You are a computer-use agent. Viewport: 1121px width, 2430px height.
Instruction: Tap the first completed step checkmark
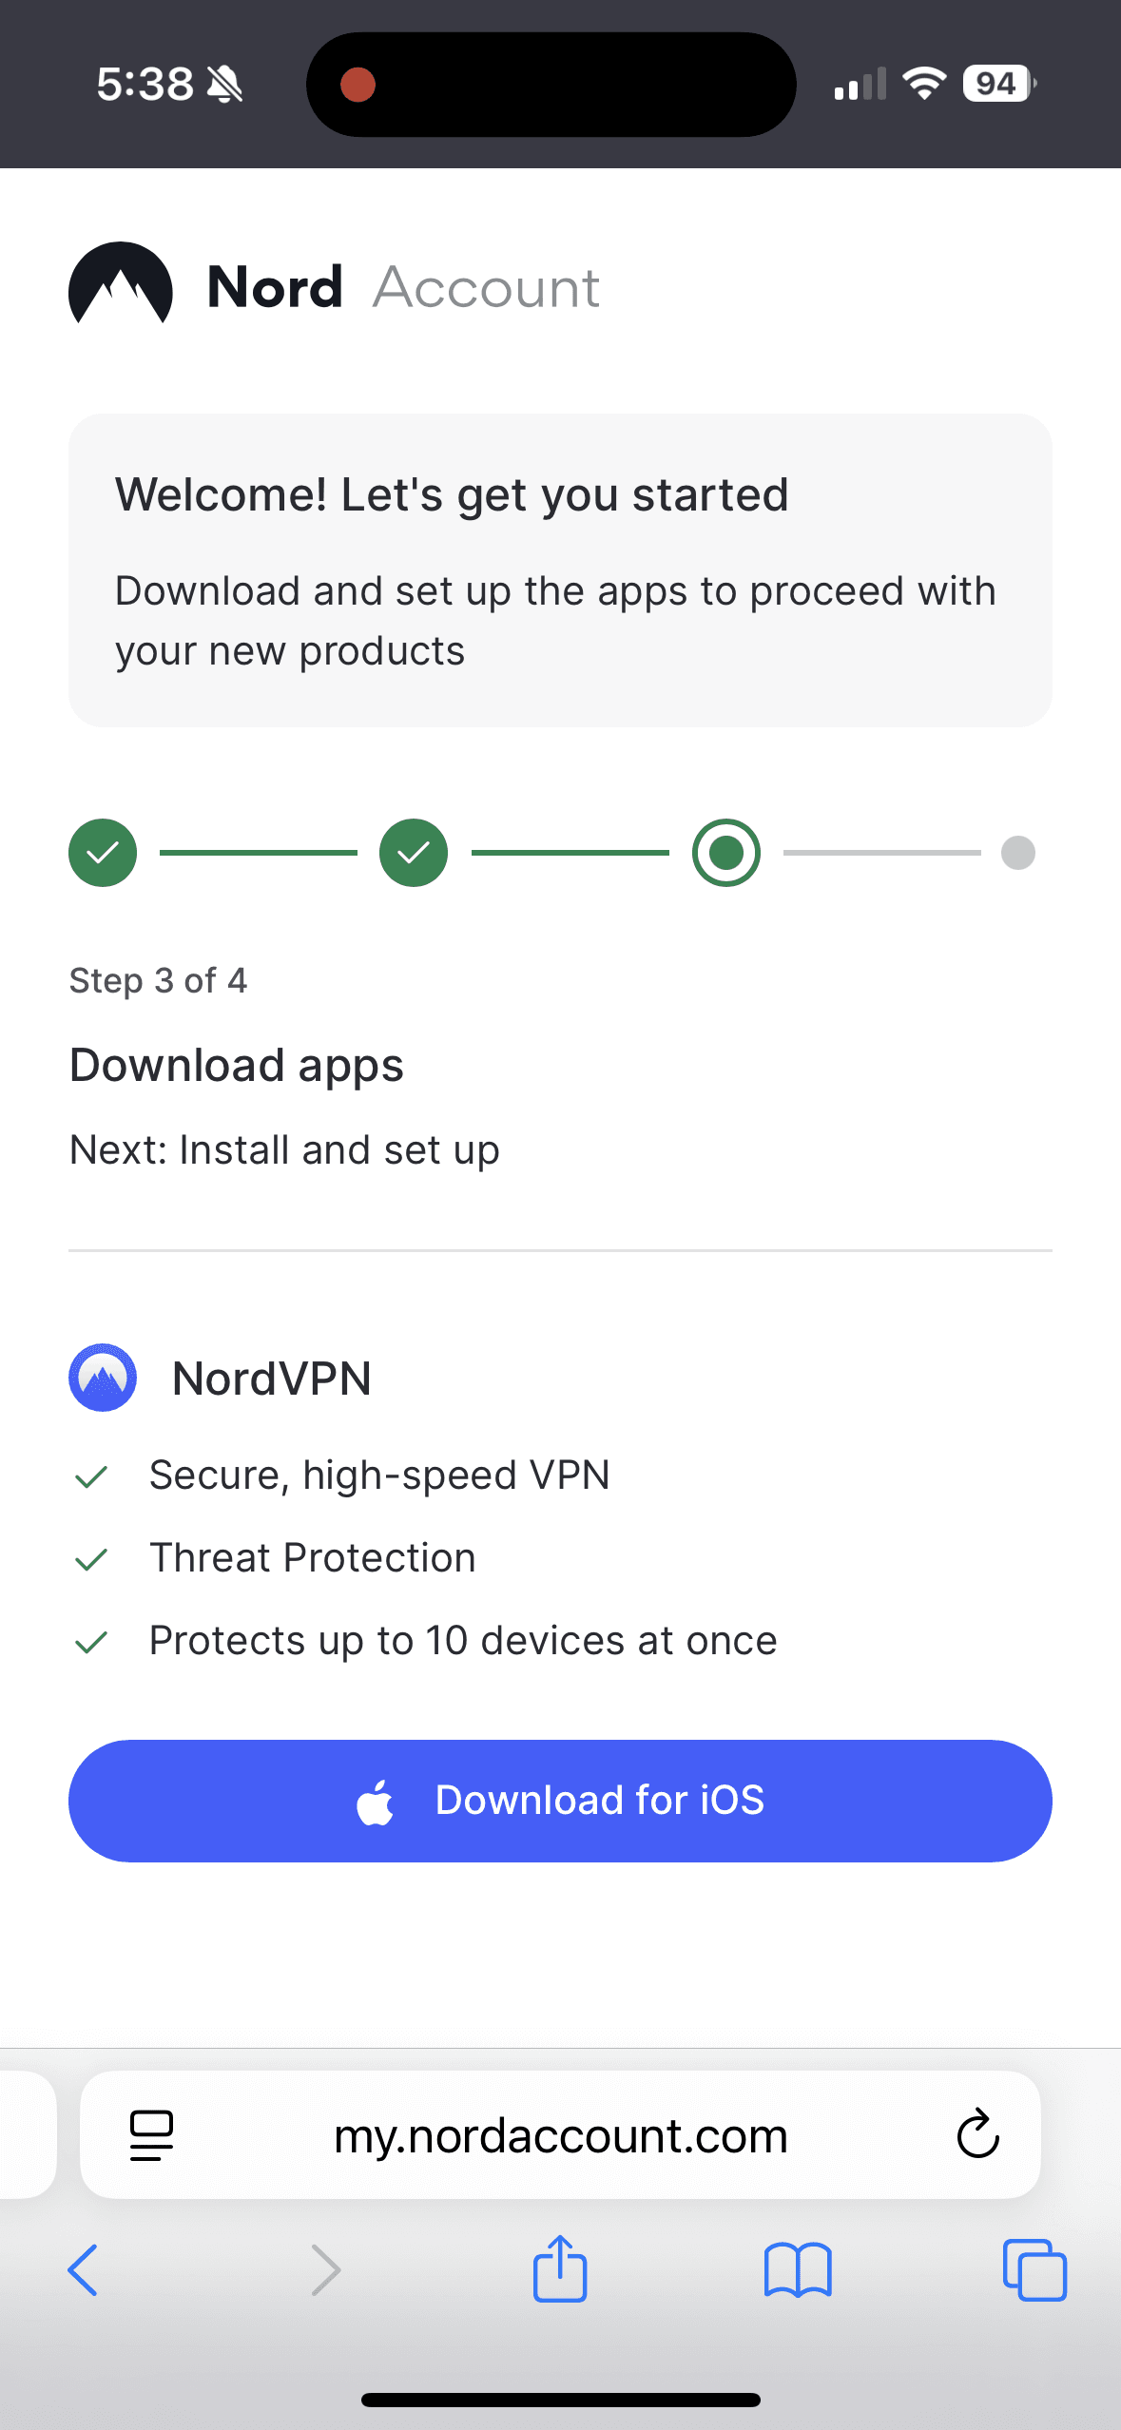click(x=103, y=853)
